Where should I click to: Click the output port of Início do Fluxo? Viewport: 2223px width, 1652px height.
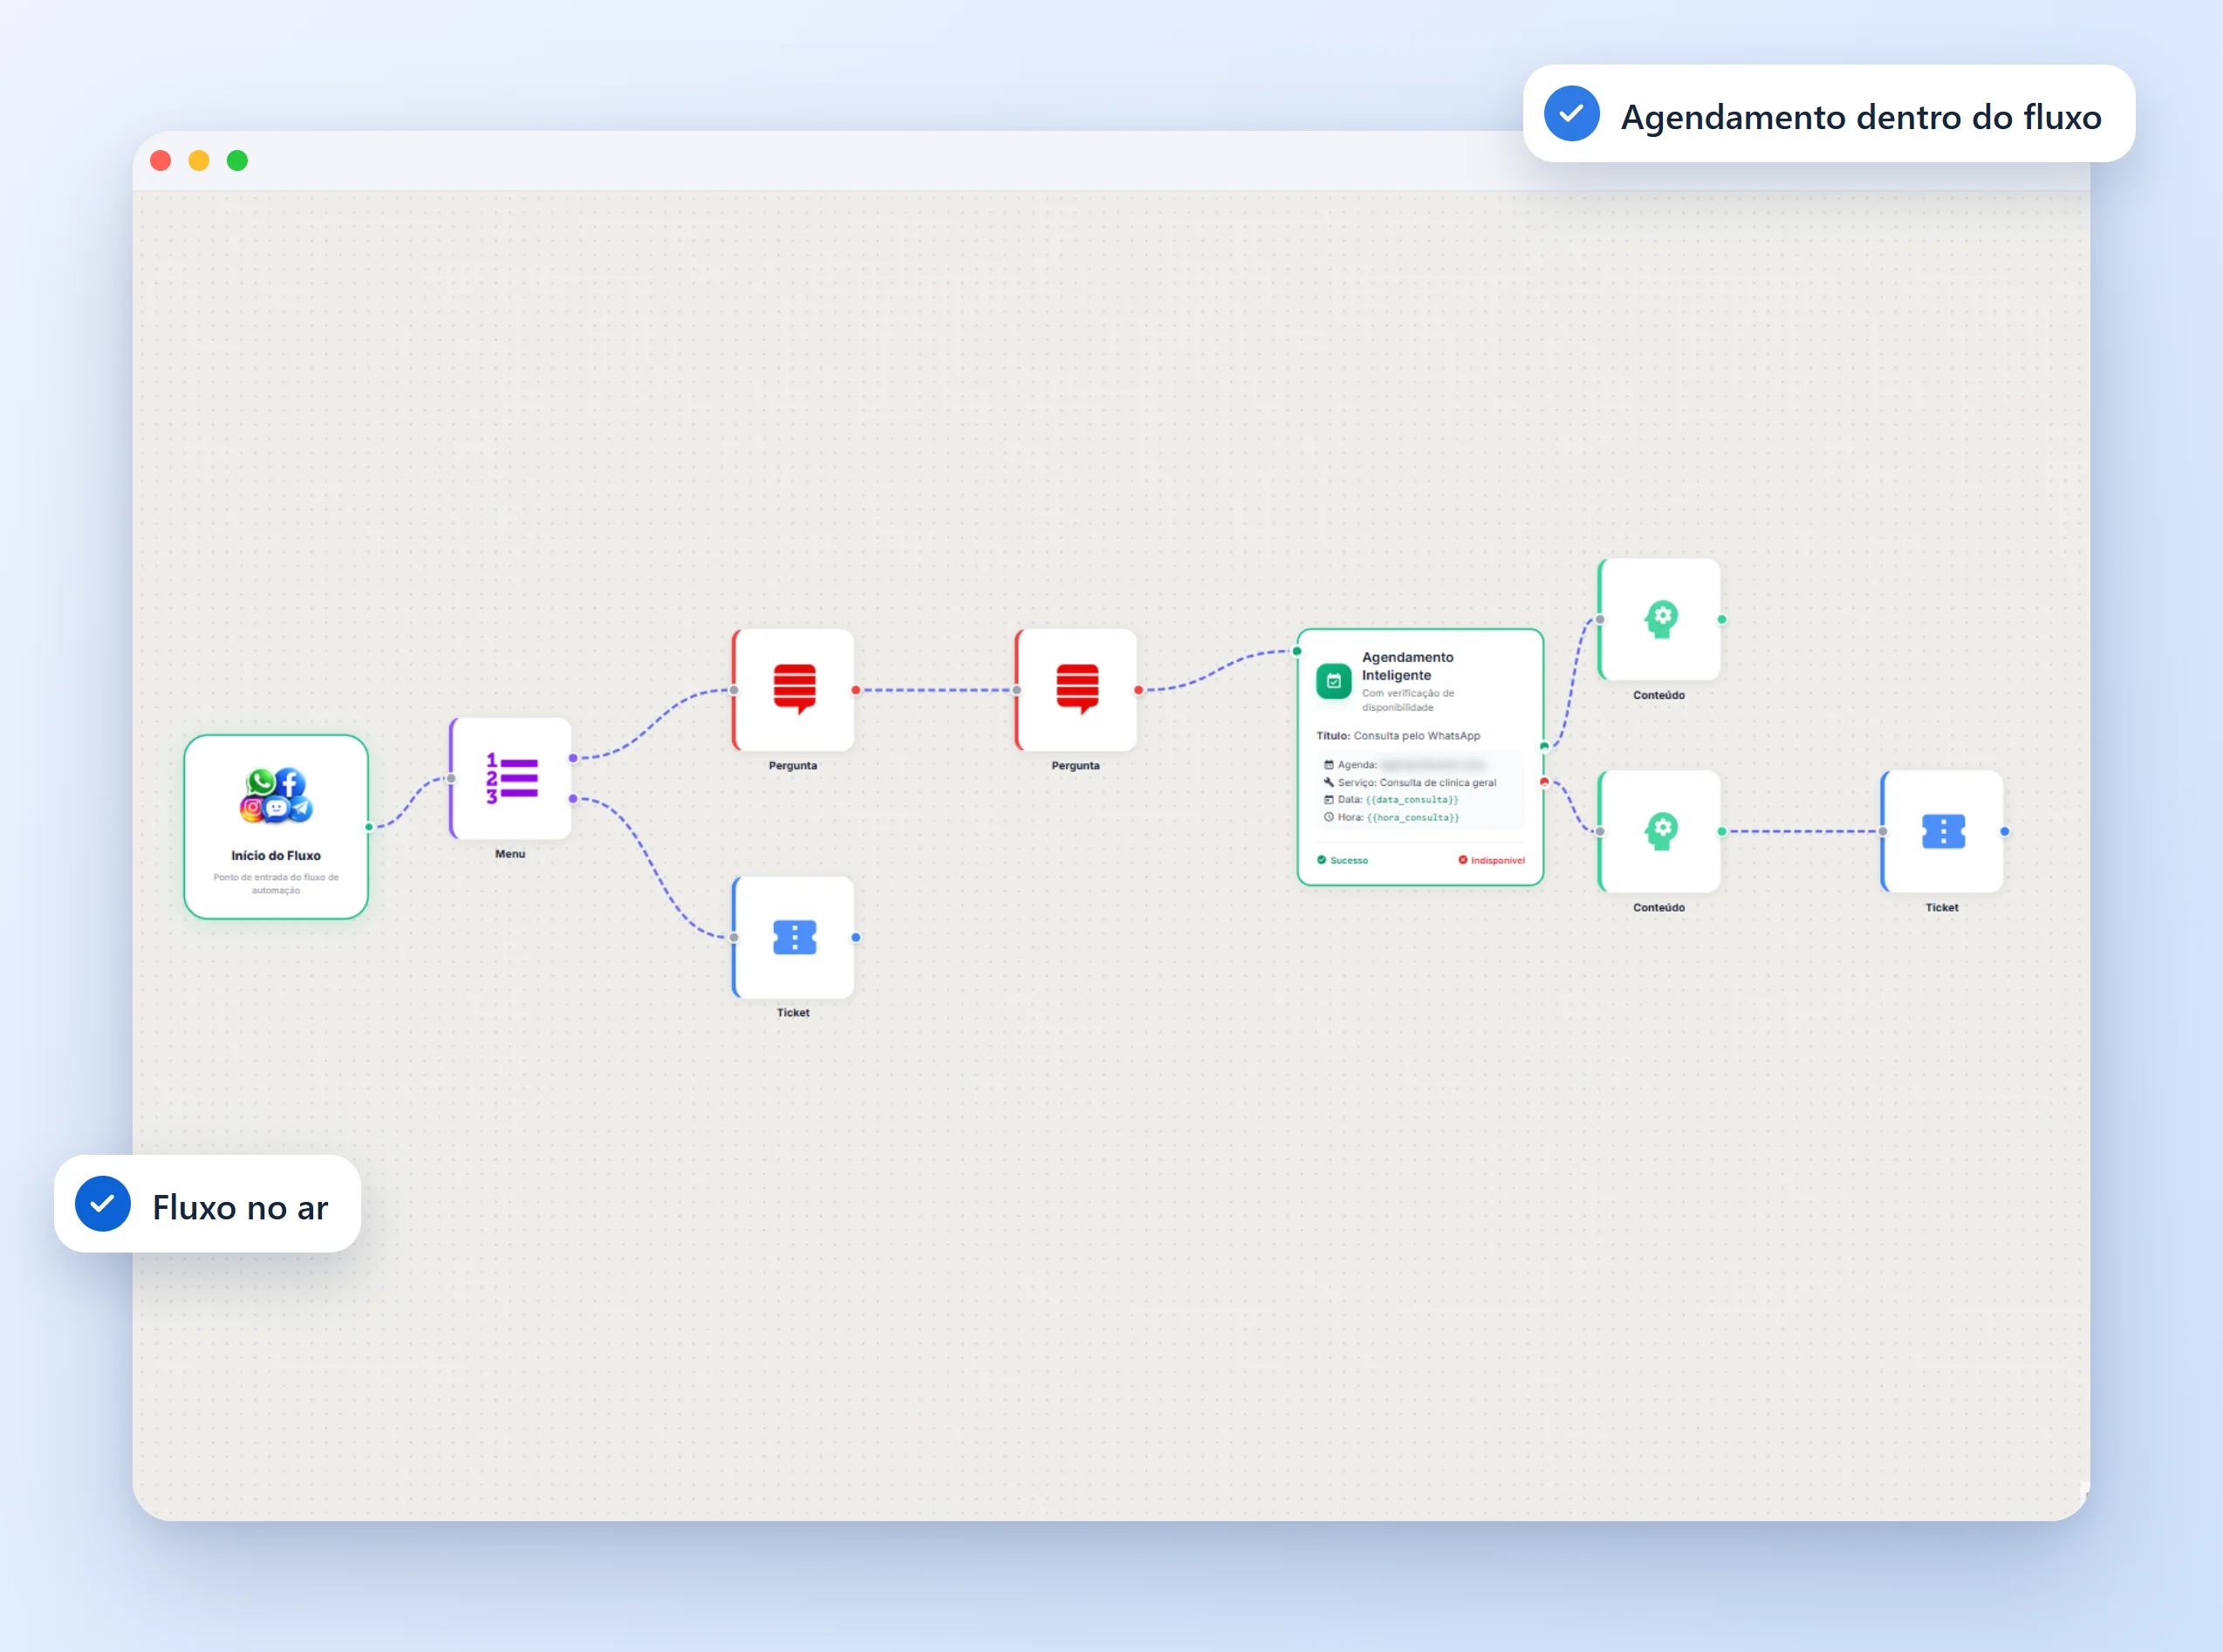(369, 827)
